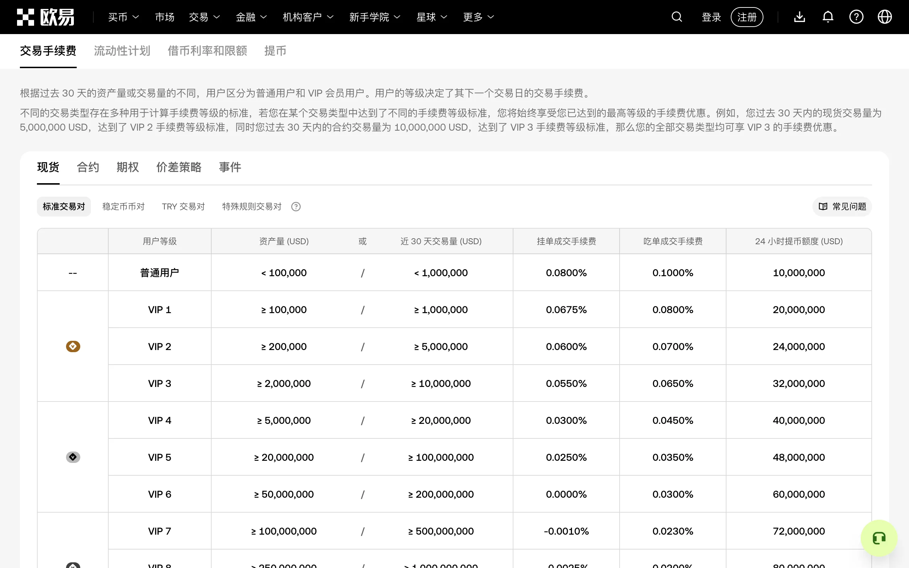
Task: Click the globe language icon
Action: point(884,17)
